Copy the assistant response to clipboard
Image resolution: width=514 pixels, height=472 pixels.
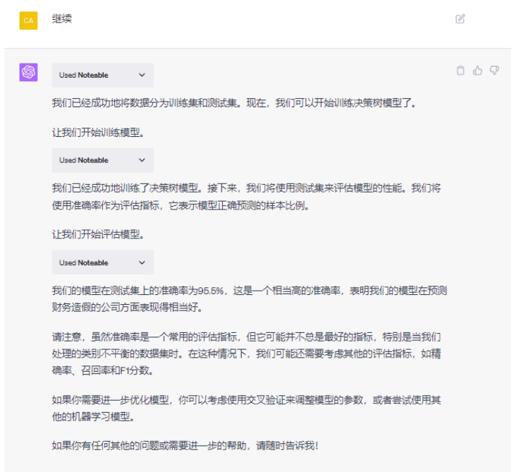tap(460, 71)
